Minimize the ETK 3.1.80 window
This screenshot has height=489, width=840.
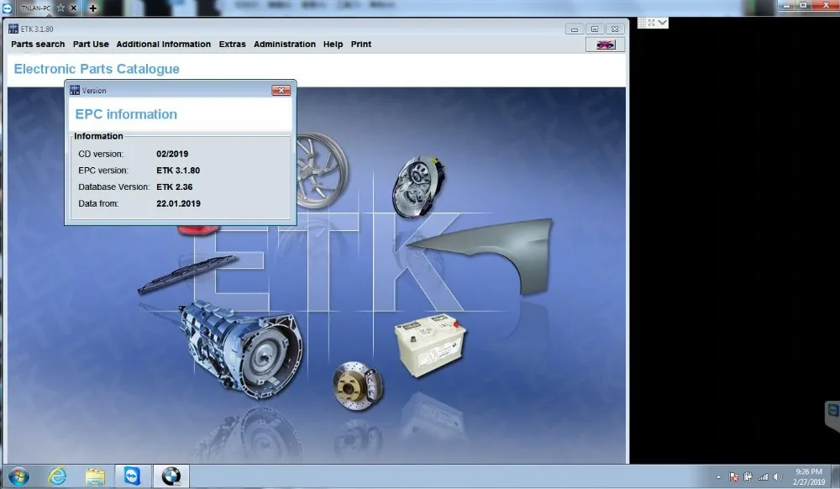click(575, 29)
